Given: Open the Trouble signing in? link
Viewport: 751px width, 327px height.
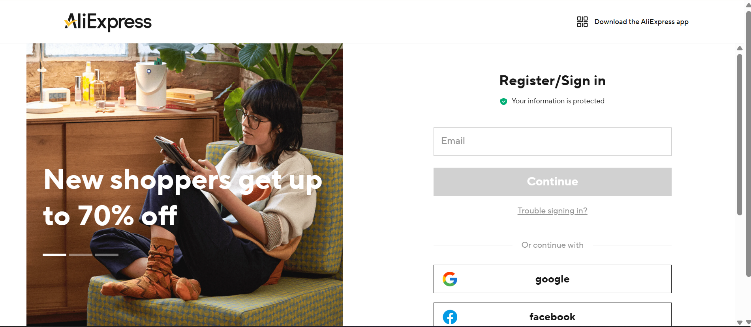Looking at the screenshot, I should pos(552,211).
